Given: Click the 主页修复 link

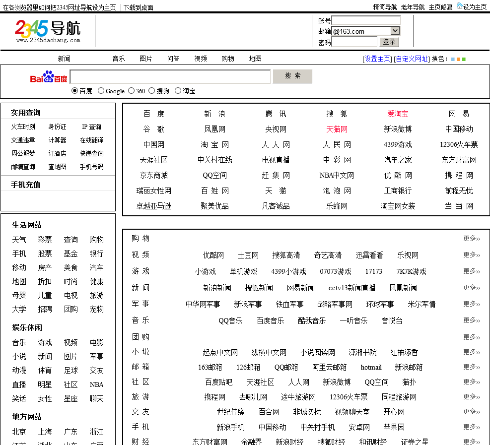Looking at the screenshot, I should click(x=440, y=7).
